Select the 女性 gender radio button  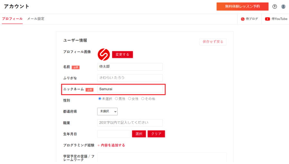130,99
